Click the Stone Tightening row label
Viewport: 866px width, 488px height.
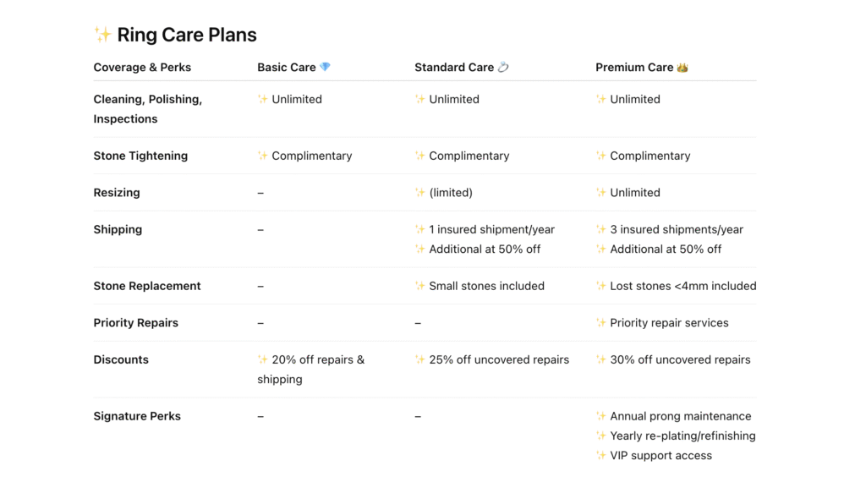[x=140, y=156]
